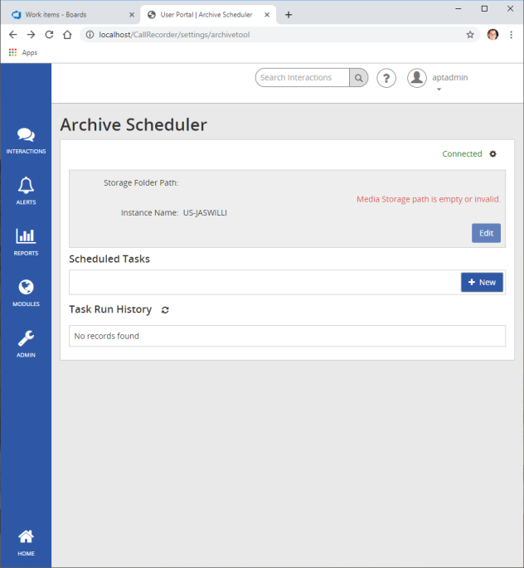Click the Edit button
Viewport: 524px width, 568px height.
click(486, 233)
